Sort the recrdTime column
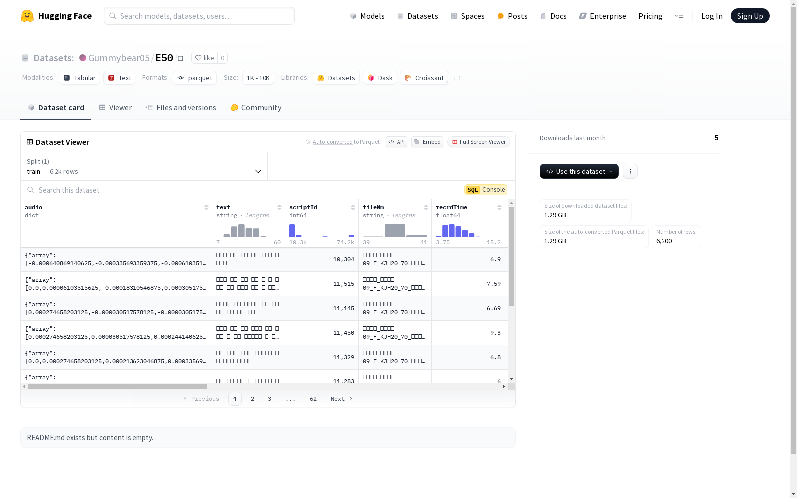The width and height of the screenshot is (797, 498). (499, 207)
